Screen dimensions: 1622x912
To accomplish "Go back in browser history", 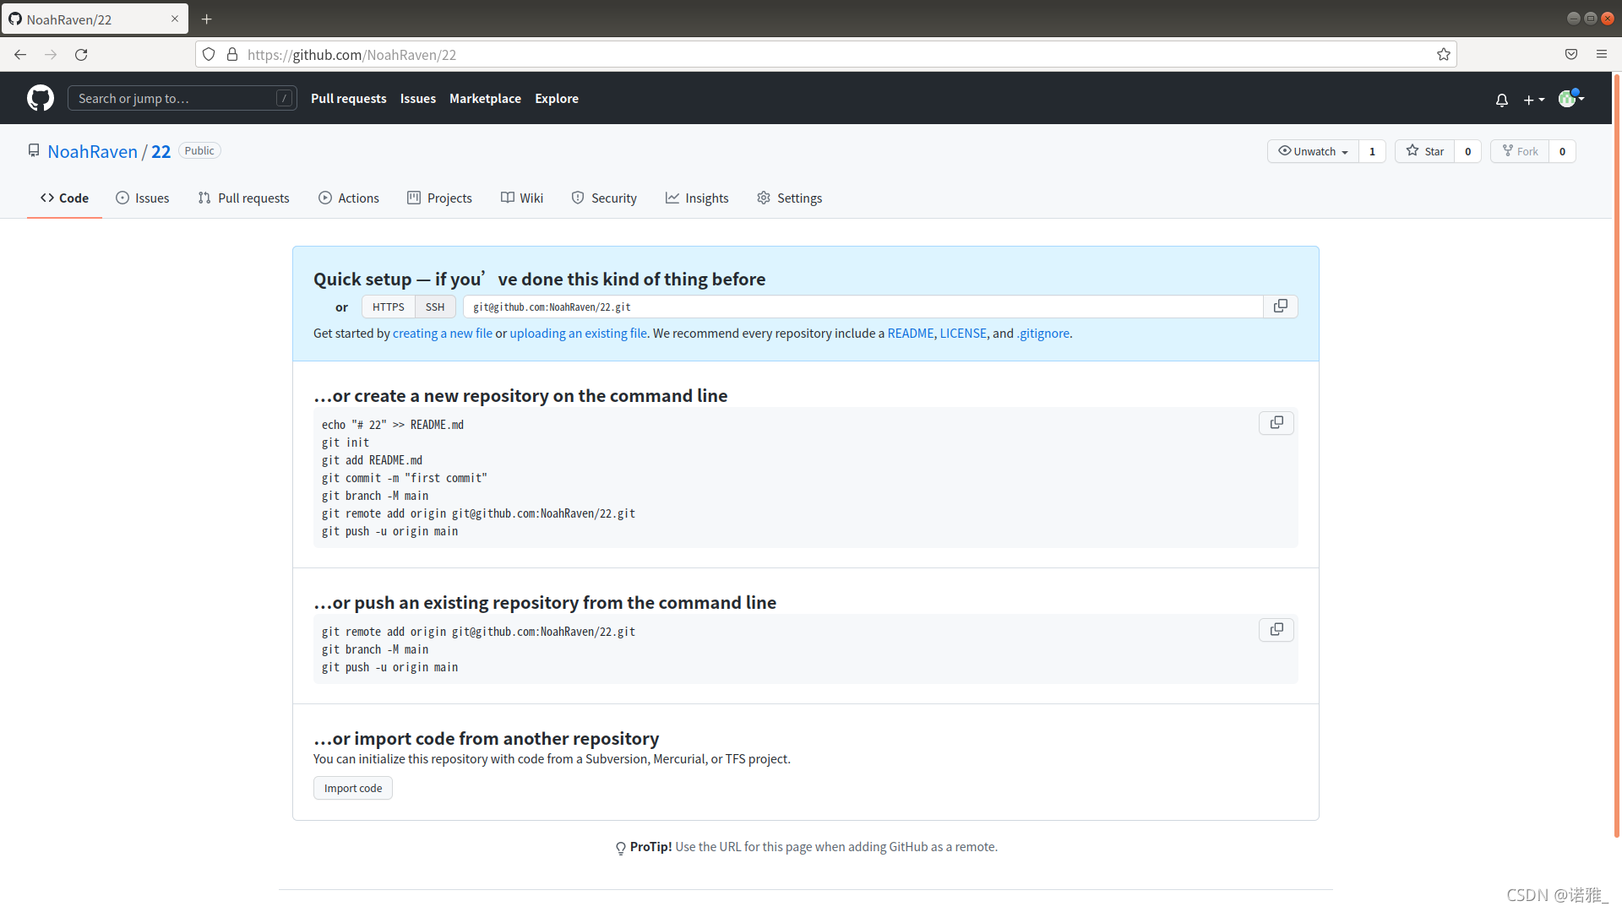I will coord(20,55).
